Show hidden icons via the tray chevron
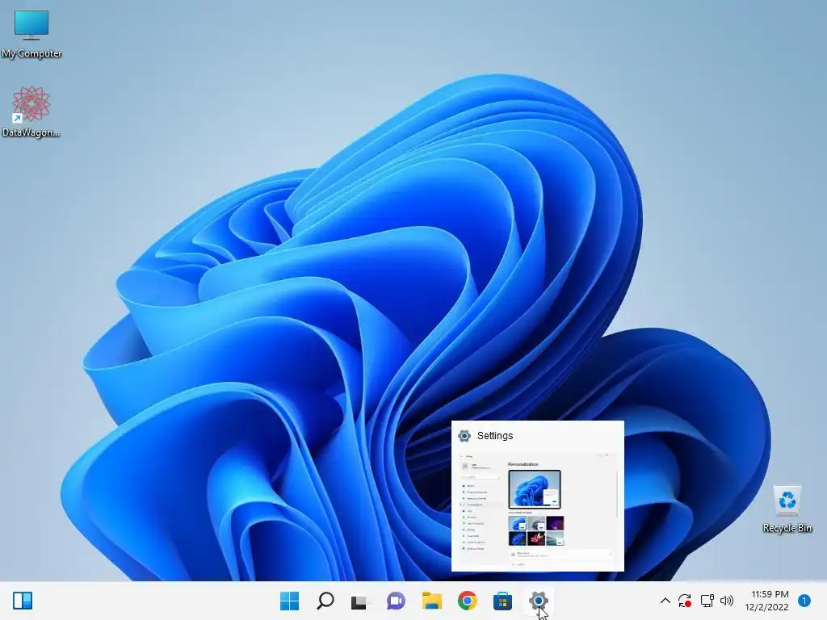This screenshot has height=620, width=827. pyautogui.click(x=665, y=601)
